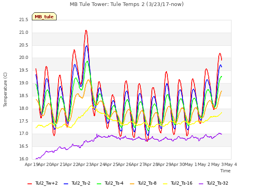The height and width of the screenshot is (191, 255).
Task: Click the Temperature (C) axis label
Action: click(x=5, y=90)
